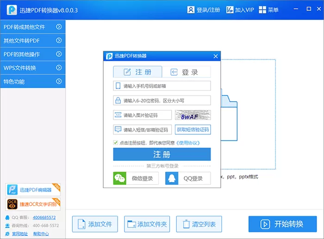The image size is (324, 239).
Task: Click the file icon on 添加文件 button
Action: click(x=81, y=224)
